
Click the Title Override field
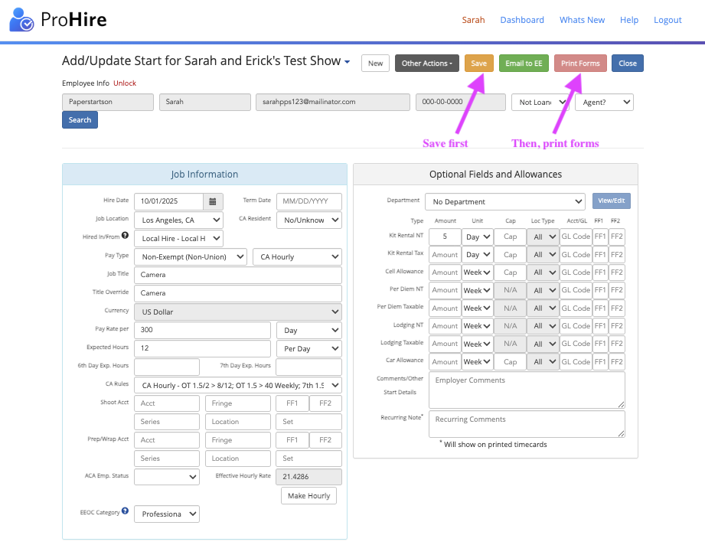point(238,293)
